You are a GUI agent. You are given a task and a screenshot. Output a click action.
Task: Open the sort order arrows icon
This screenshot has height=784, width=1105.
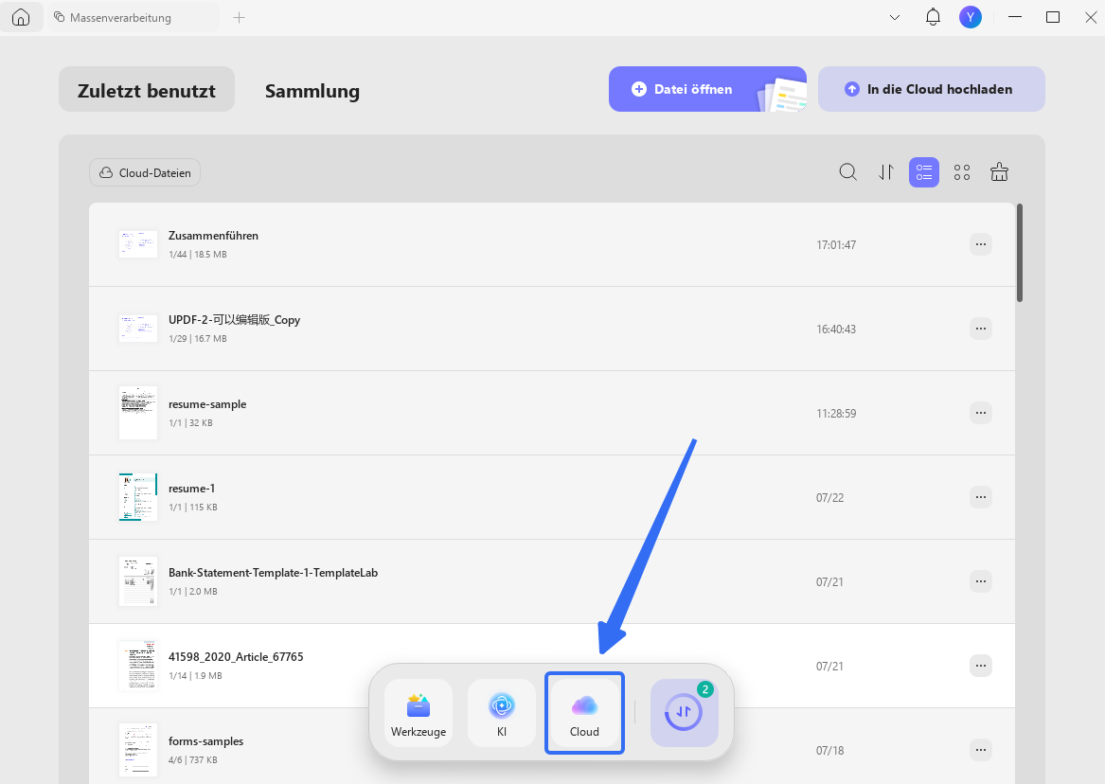click(x=886, y=172)
